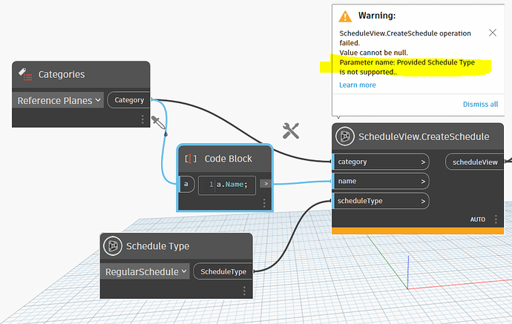Open Schedule Type node three-dot menu
512x324 pixels.
pyautogui.click(x=244, y=291)
